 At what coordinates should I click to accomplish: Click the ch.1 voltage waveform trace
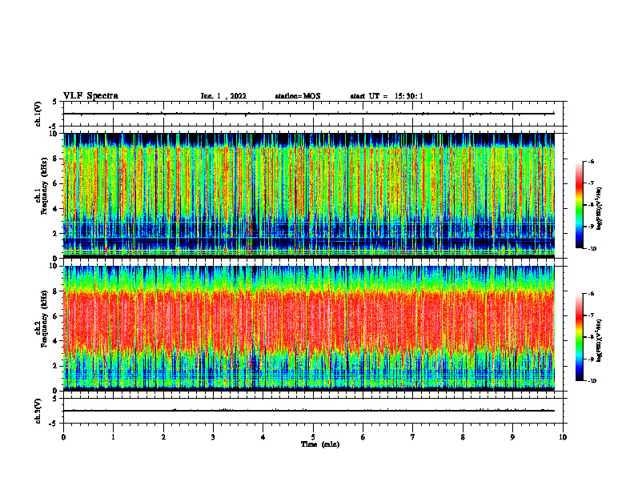(x=309, y=114)
